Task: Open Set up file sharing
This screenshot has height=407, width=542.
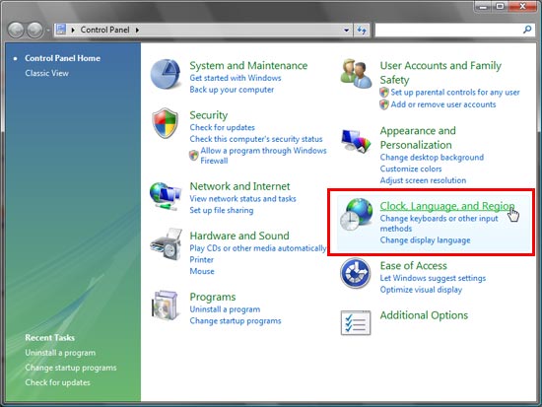Action: coord(222,210)
